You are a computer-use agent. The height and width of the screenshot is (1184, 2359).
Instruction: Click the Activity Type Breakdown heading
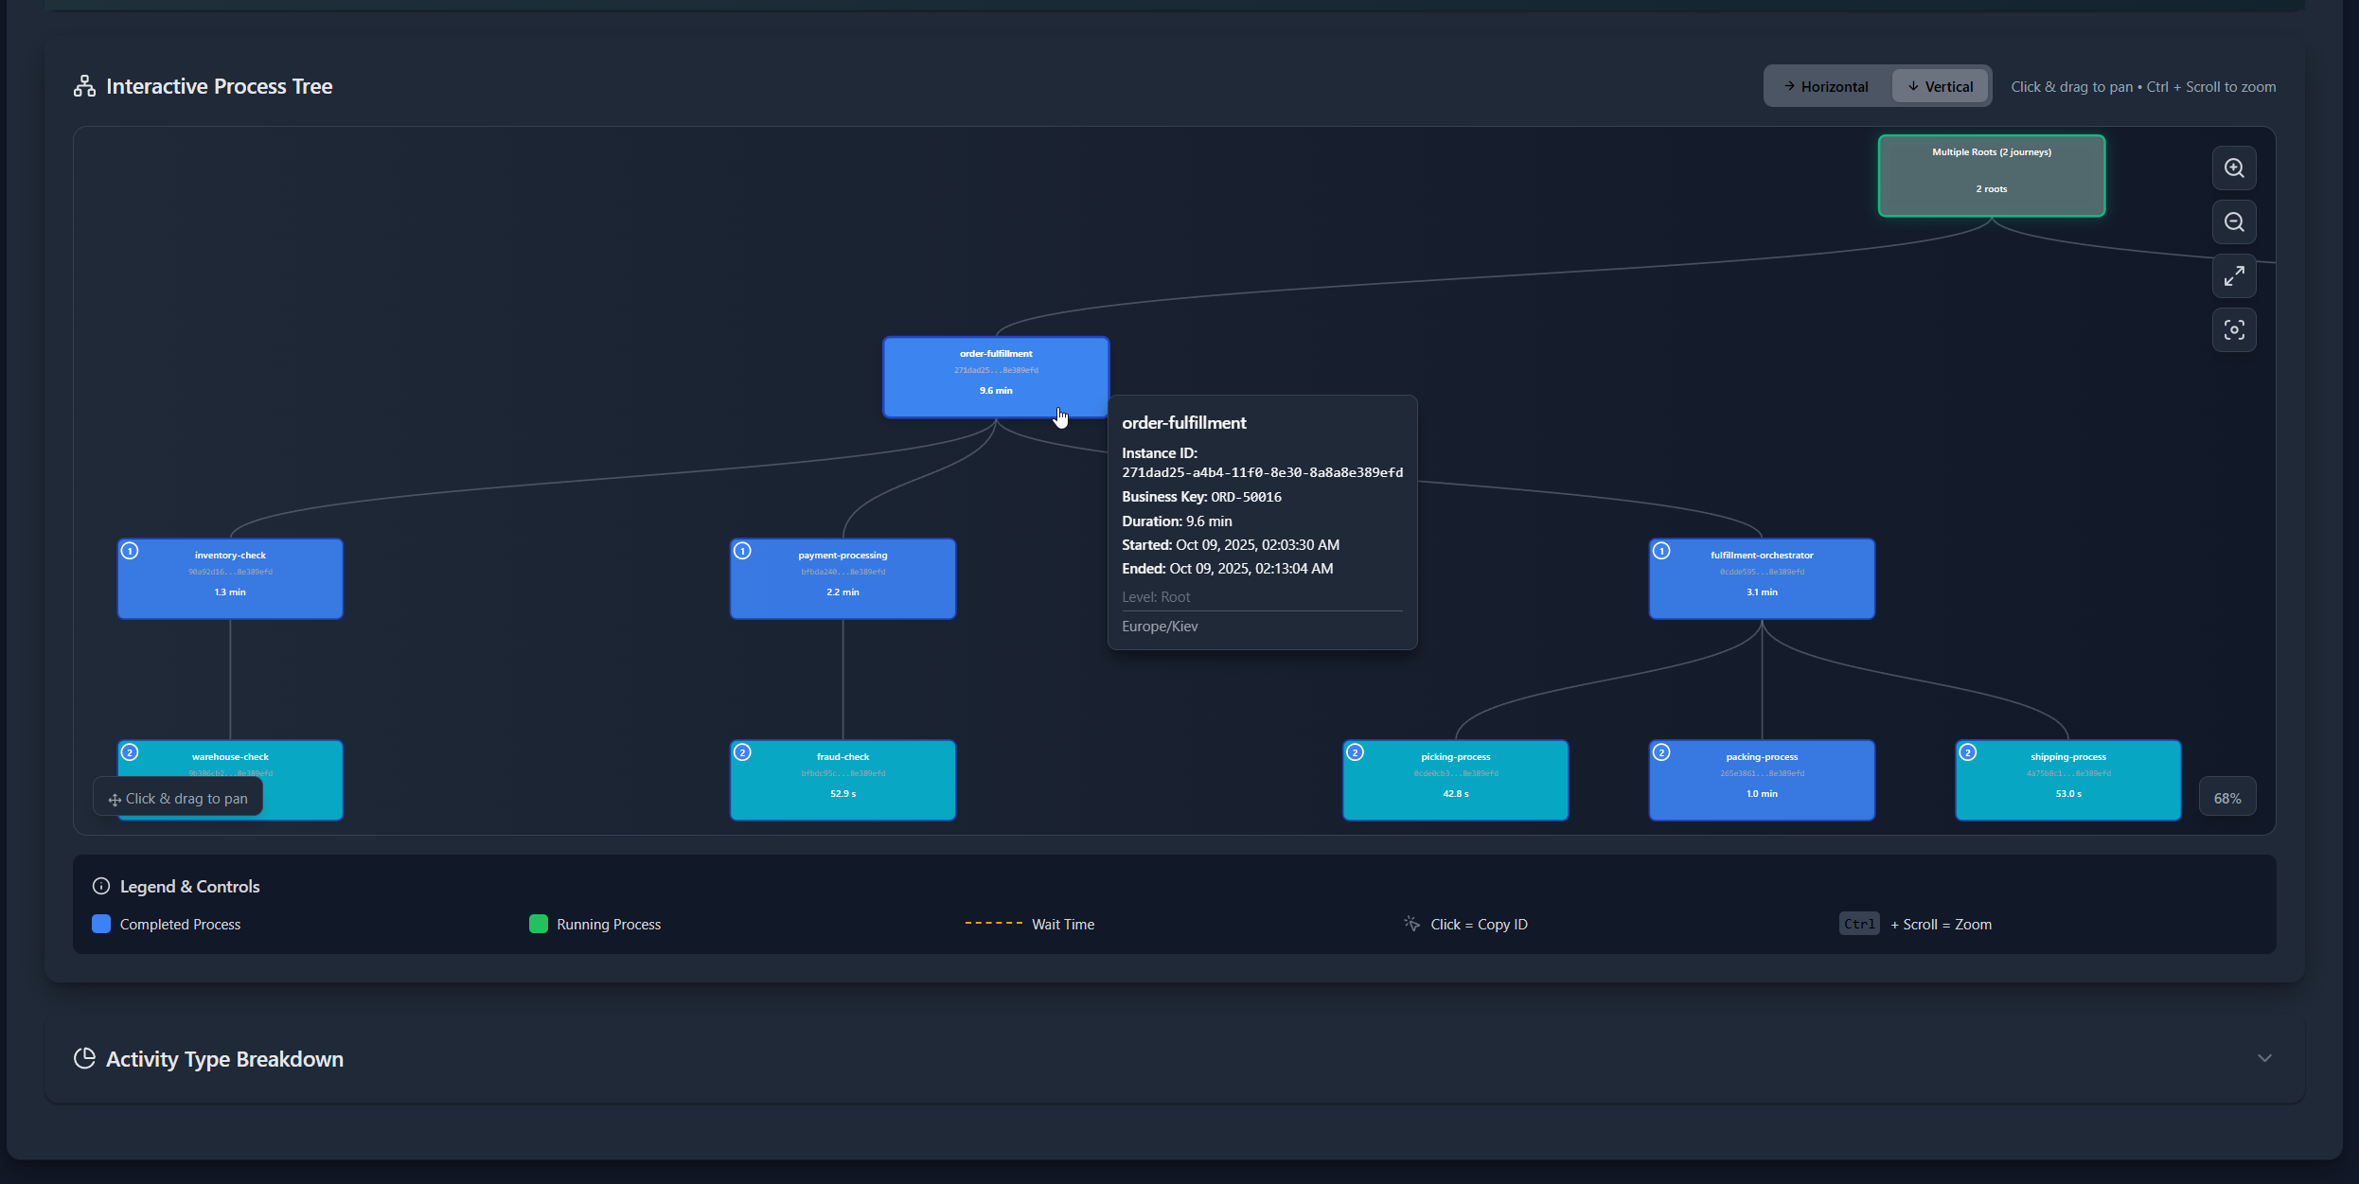pyautogui.click(x=224, y=1059)
